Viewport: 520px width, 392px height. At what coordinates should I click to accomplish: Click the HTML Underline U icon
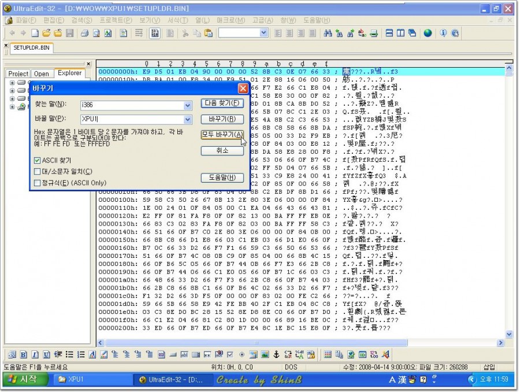(46, 354)
